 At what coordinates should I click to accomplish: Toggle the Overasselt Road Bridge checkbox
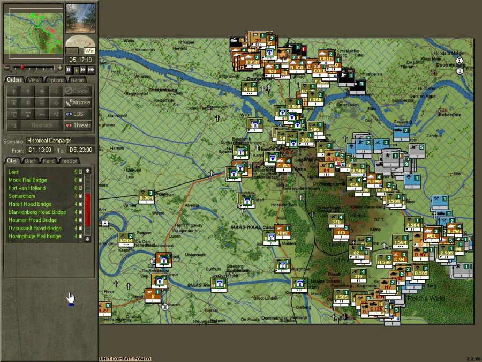(80, 228)
